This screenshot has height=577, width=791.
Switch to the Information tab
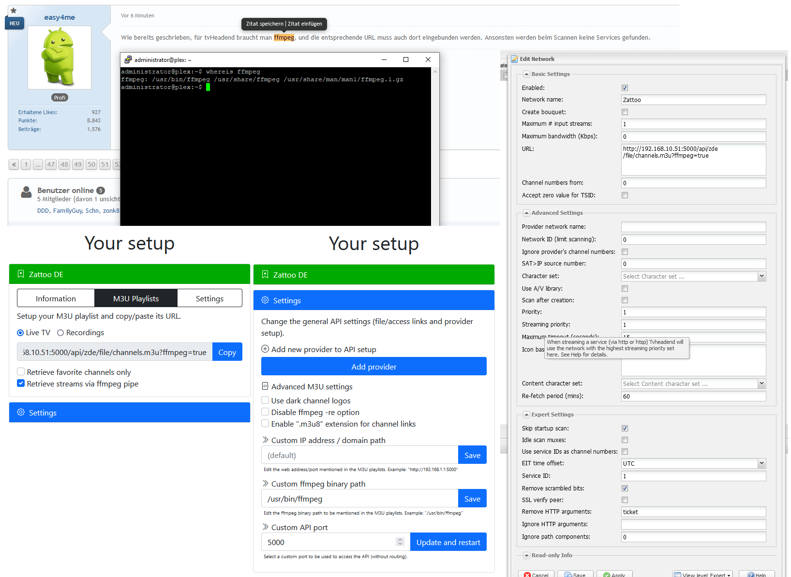coord(56,298)
